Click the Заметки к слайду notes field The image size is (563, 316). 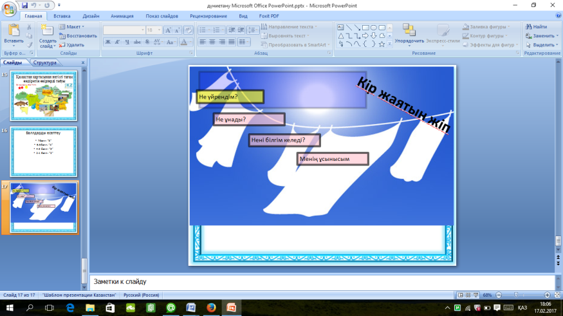point(322,282)
